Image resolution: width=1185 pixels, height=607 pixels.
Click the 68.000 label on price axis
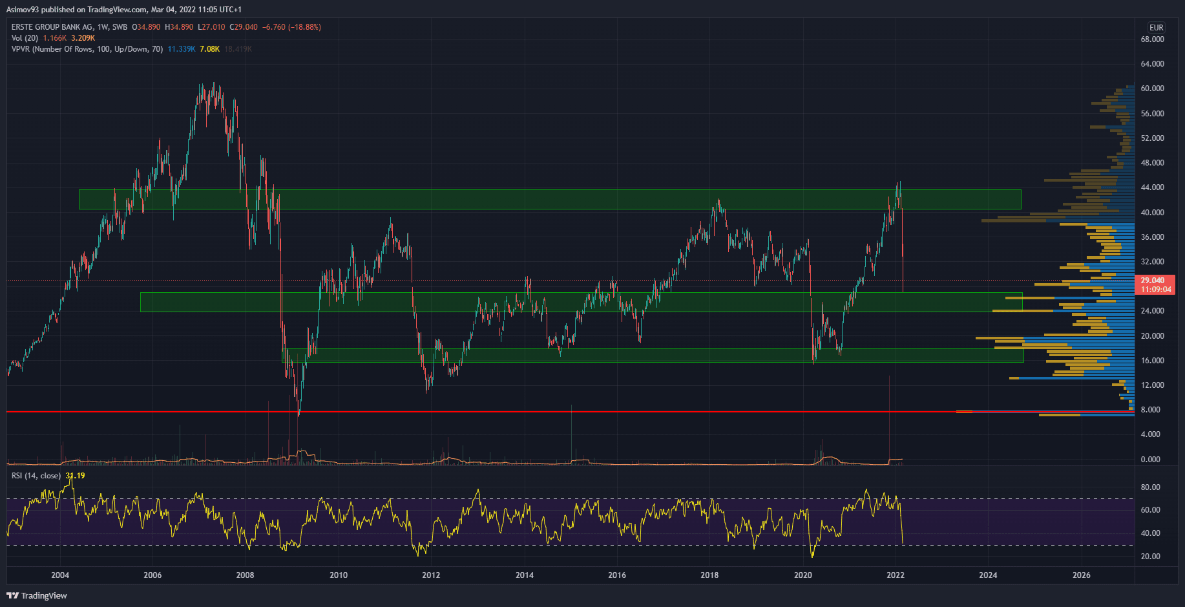pos(1152,39)
